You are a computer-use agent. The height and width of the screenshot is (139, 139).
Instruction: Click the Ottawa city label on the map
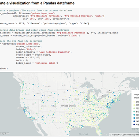tap(109, 92)
